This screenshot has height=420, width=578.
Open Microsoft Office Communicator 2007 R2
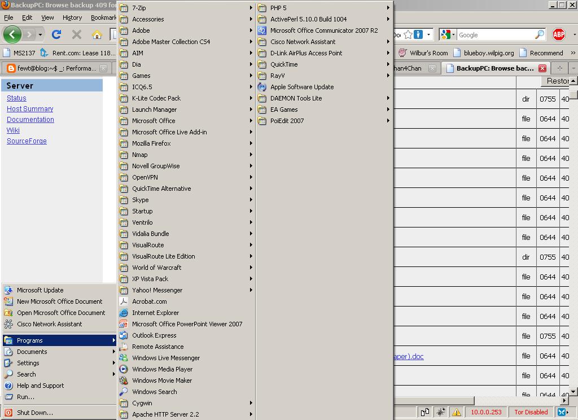pos(324,30)
